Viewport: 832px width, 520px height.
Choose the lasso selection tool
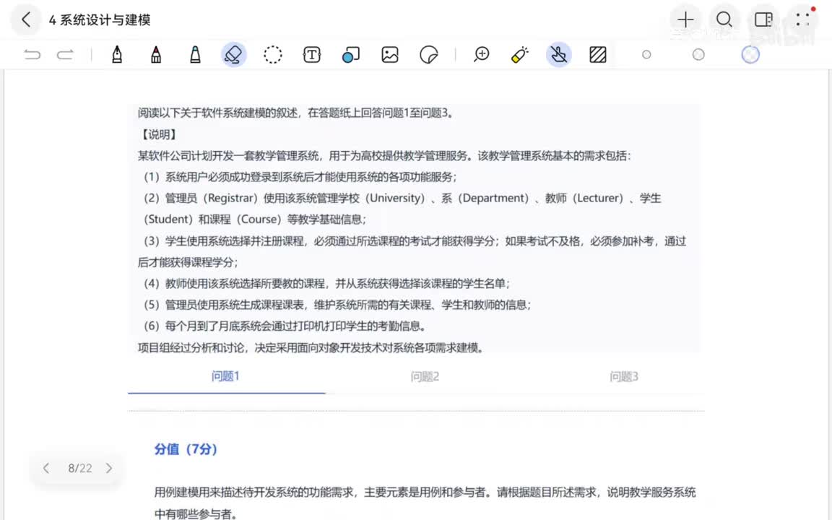[x=273, y=55]
